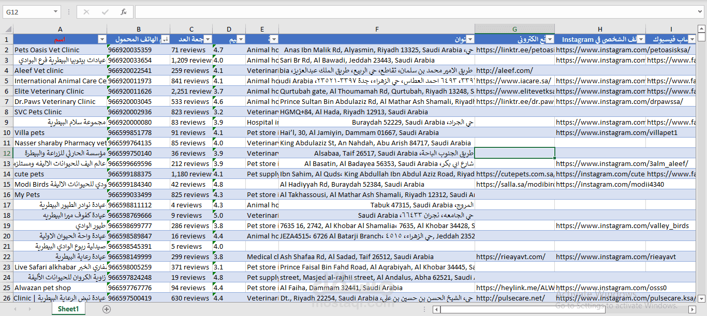
Task: Click the link 'https://rieayavt.com/'
Action: coord(511,257)
